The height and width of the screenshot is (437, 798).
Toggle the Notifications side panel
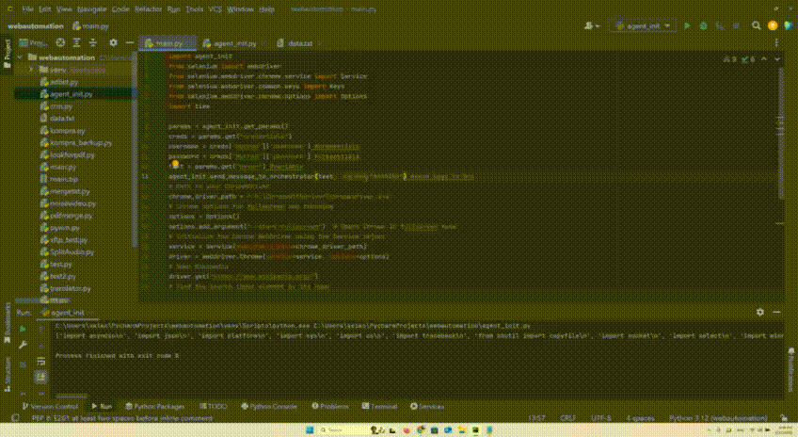(790, 369)
